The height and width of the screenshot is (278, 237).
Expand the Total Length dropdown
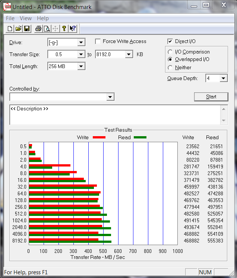[81, 67]
